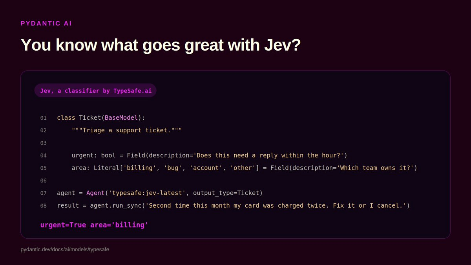Click the 'account' literal option in the code
Image resolution: width=471 pixels, height=265 pixels.
coord(206,168)
